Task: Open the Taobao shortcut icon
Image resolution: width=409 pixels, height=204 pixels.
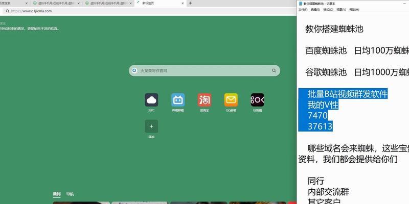Action: 204,100
